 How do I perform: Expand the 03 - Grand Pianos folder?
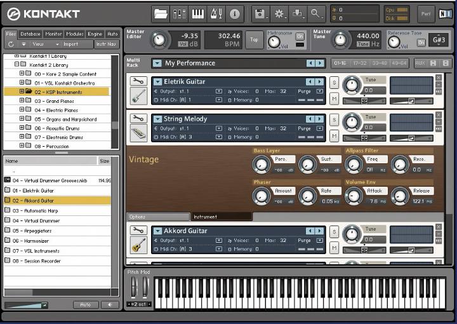tap(22, 100)
